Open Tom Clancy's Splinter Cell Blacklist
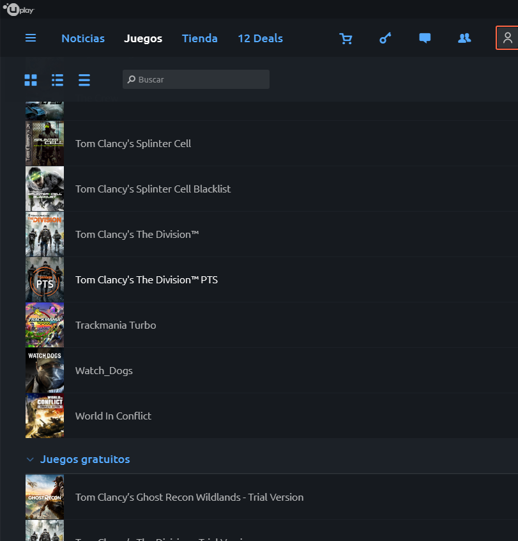This screenshot has height=541, width=518. [153, 189]
